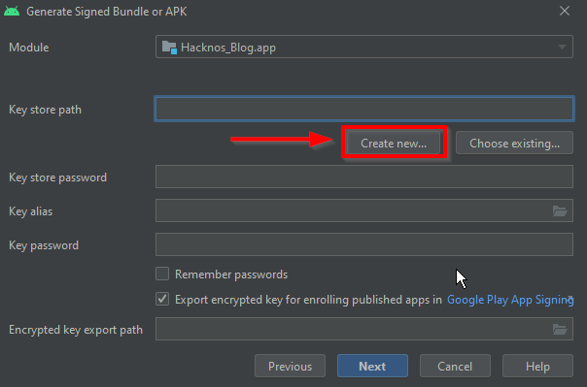Click the Android logo icon in title bar
This screenshot has height=387, width=587.
click(x=12, y=12)
